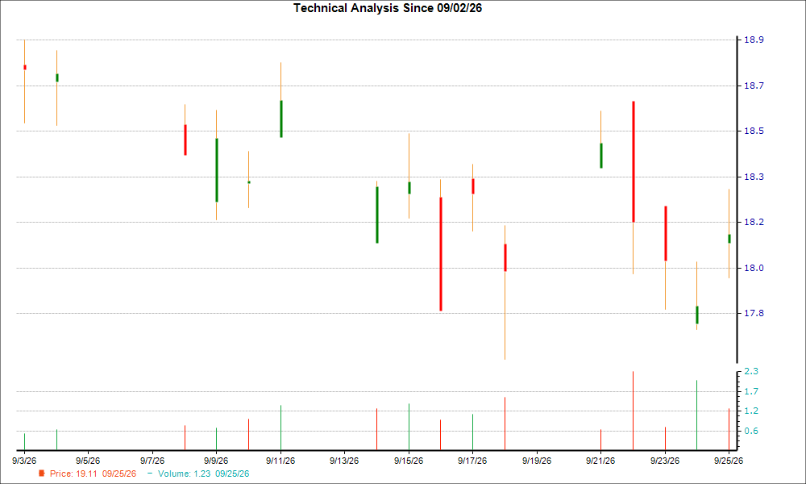The image size is (806, 484).
Task: Click the 18.5 price axis label
Action: coord(754,131)
